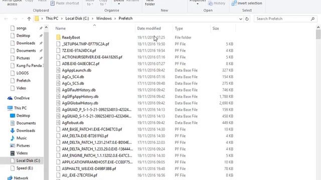Go up one folder level arrow
321x180 pixels.
click(x=29, y=19)
